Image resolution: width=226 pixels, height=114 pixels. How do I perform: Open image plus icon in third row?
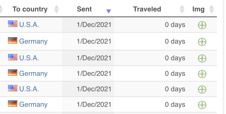[x=202, y=58]
